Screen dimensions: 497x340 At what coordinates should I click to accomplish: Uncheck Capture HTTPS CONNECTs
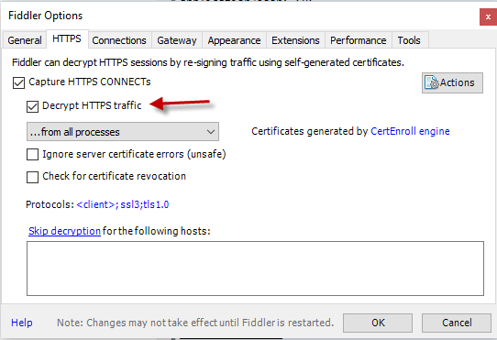pos(18,83)
